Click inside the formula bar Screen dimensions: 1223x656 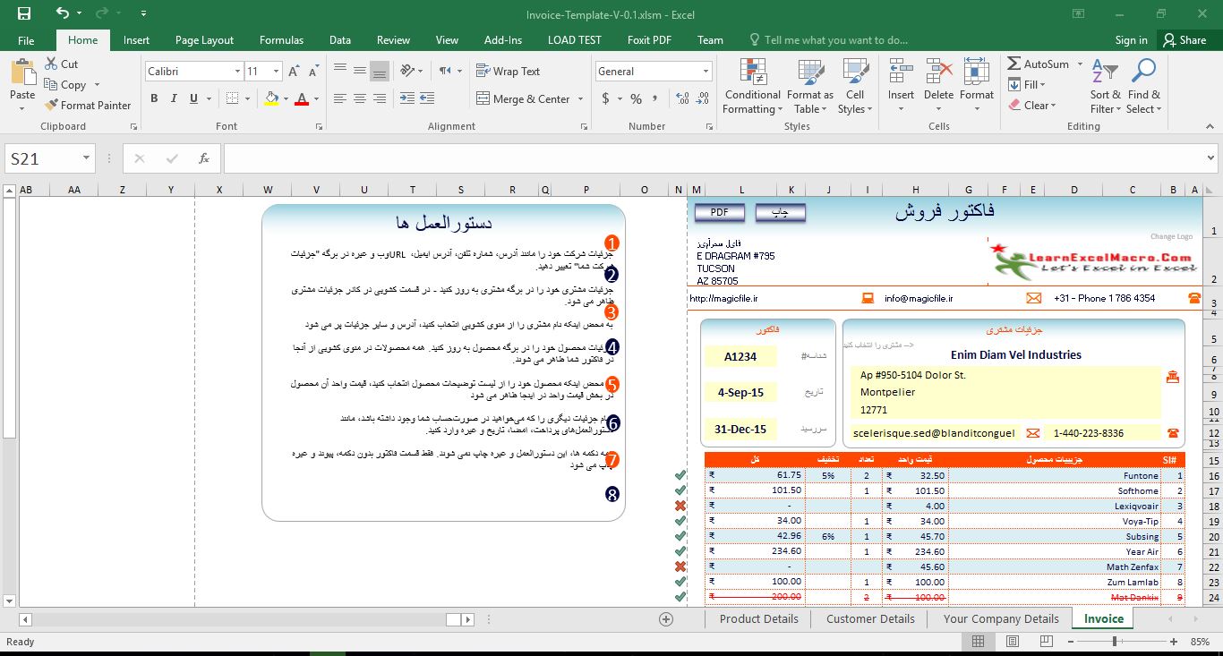point(720,158)
